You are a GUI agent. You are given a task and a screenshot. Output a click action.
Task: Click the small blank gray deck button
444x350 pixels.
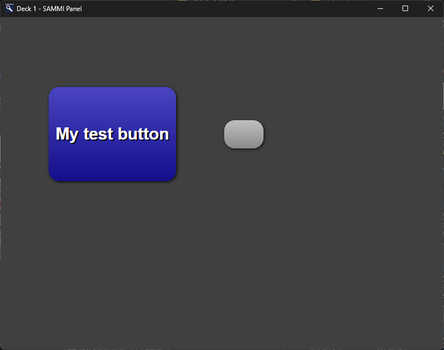(x=244, y=134)
